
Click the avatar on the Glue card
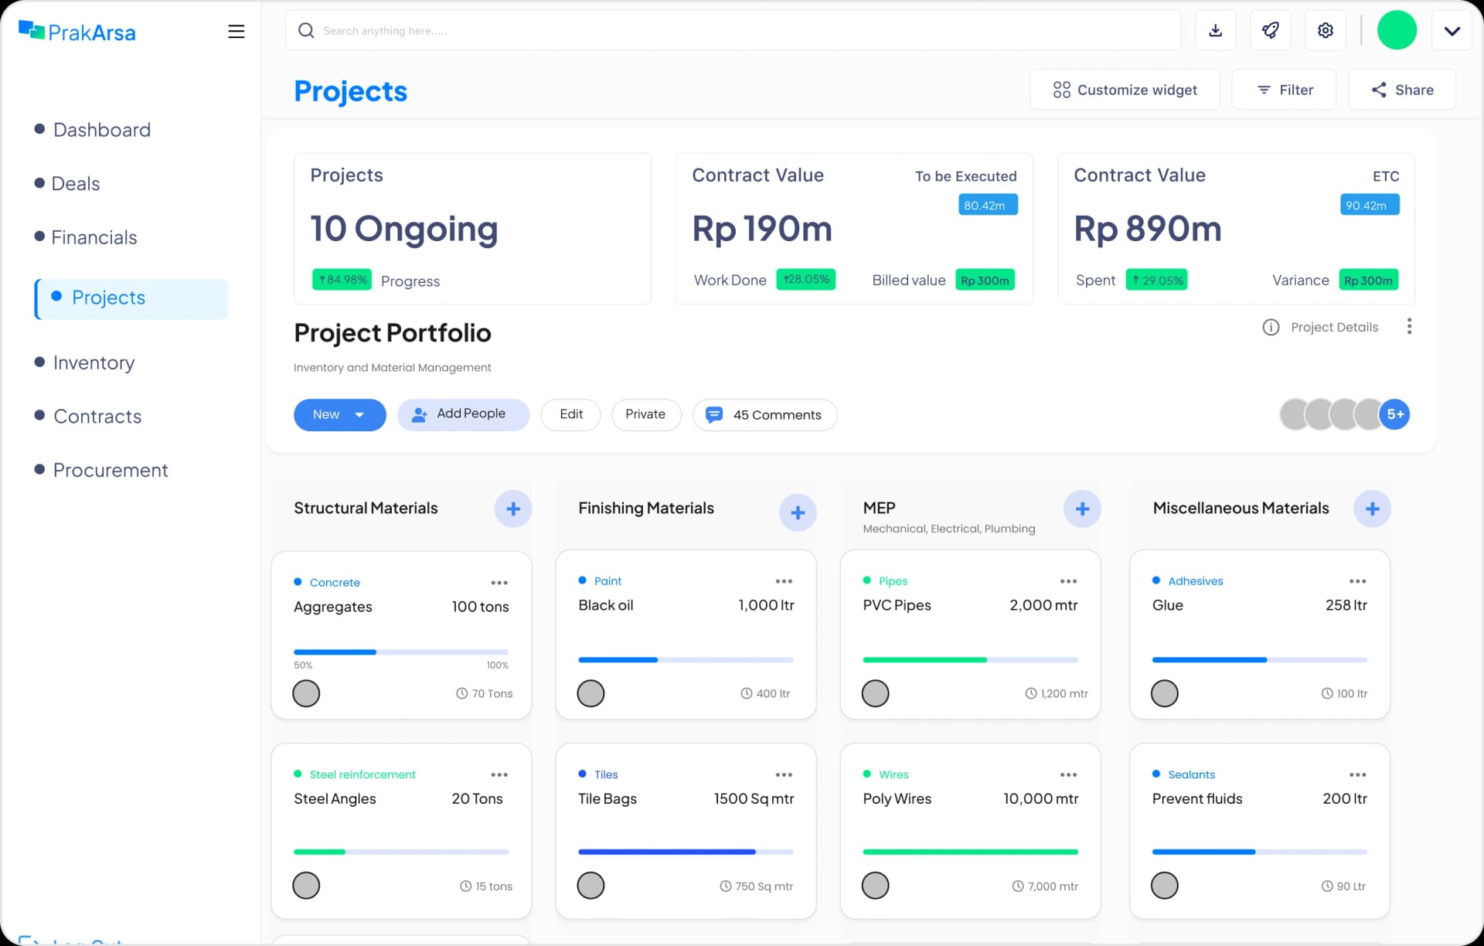1164,693
